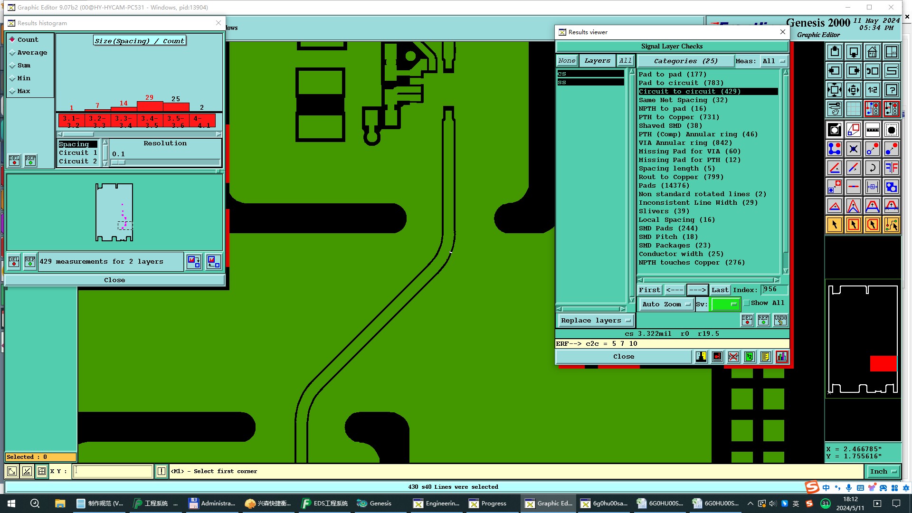Screen dimensions: 912x513
Task: Go to next result with ---> button
Action: click(697, 290)
